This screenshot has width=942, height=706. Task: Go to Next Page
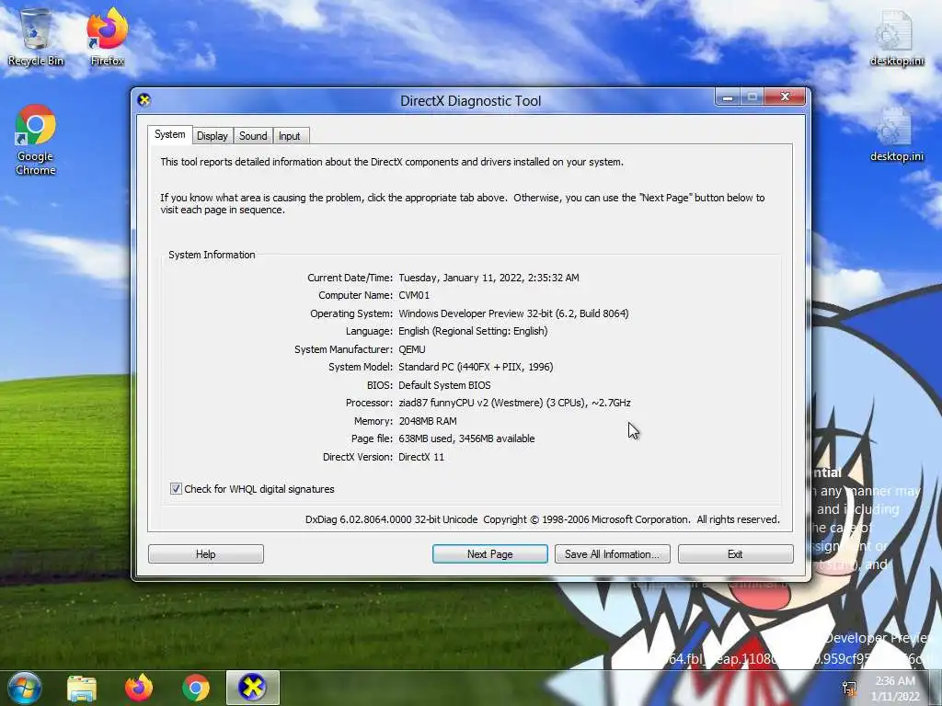[x=489, y=554]
